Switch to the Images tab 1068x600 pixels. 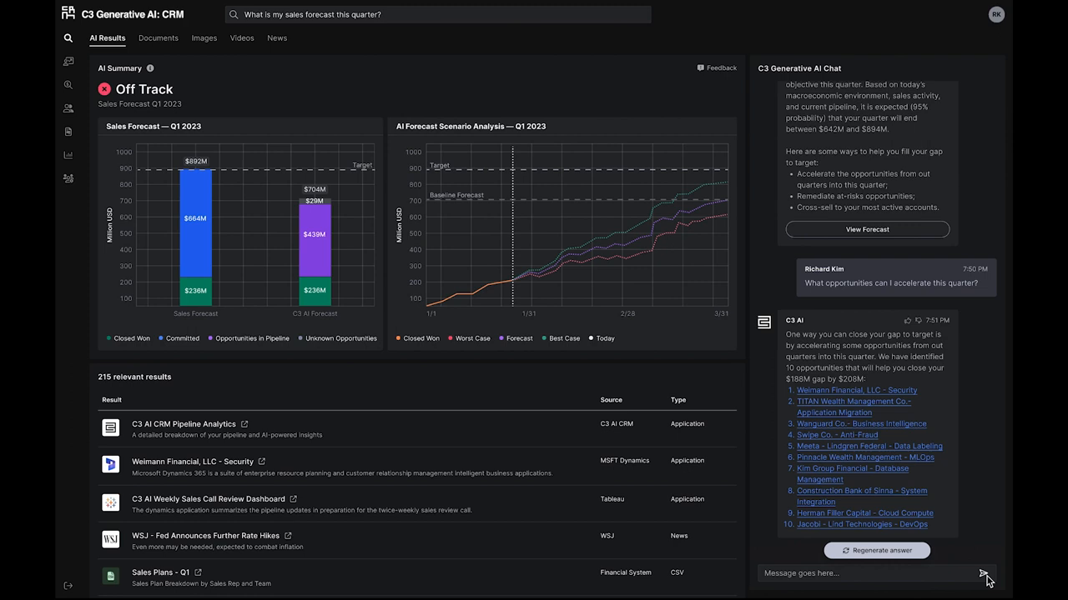point(204,38)
